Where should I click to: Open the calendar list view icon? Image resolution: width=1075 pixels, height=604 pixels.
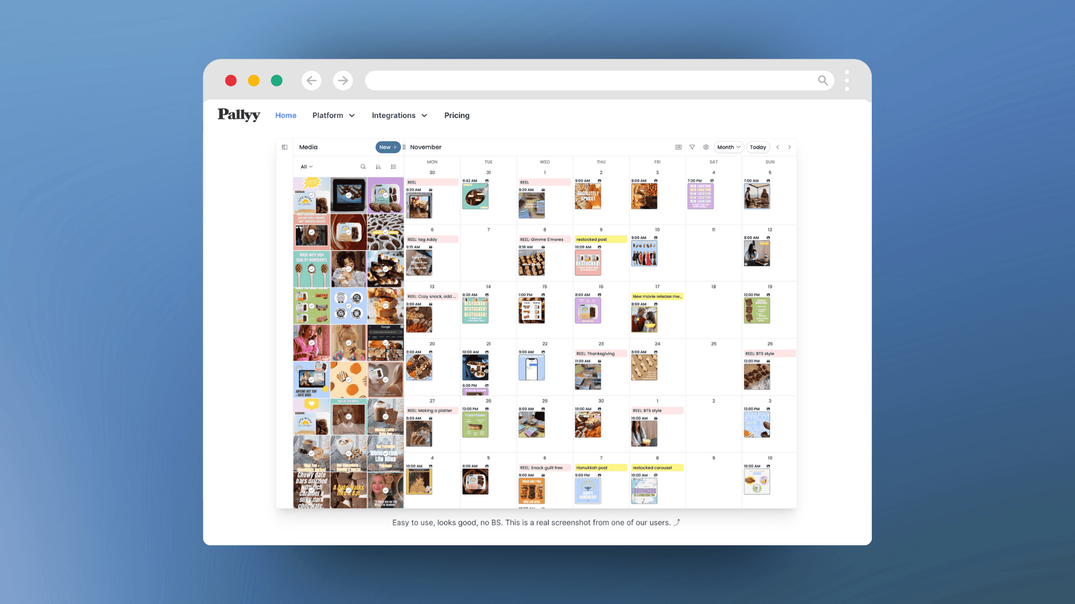678,147
